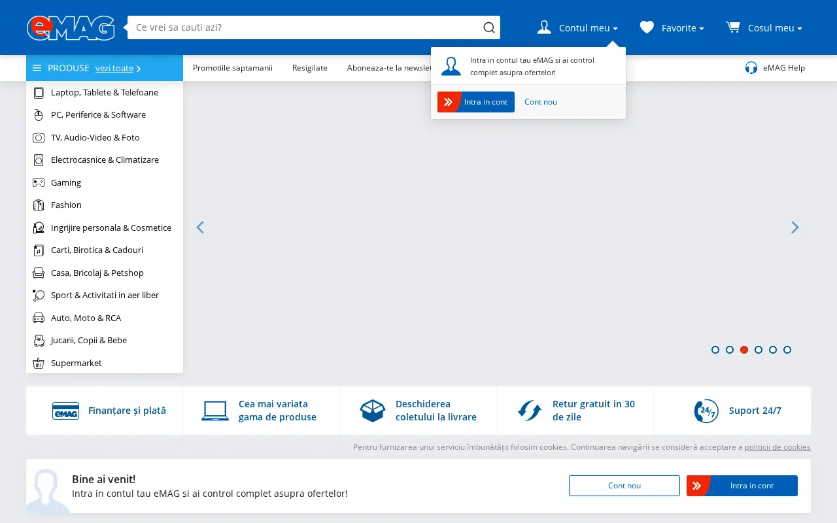Select the fourth carousel dot

[x=759, y=350]
